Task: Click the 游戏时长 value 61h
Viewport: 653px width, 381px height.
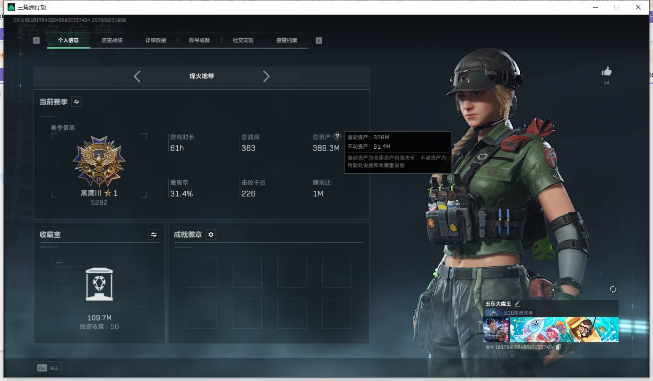Action: 177,148
